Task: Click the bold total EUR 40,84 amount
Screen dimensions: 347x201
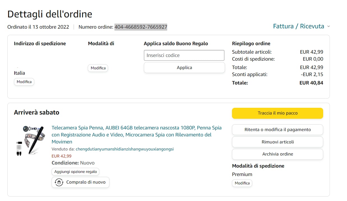Action: point(311,83)
